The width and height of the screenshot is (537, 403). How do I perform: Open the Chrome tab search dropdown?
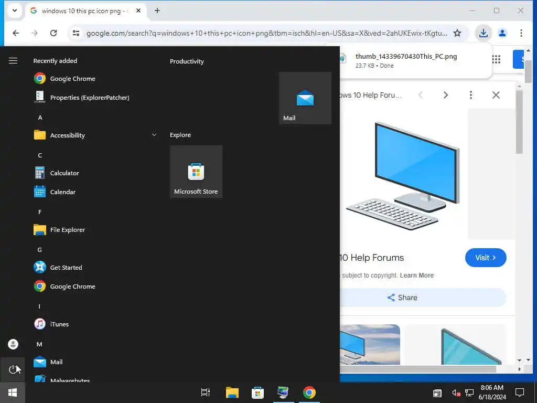14,10
